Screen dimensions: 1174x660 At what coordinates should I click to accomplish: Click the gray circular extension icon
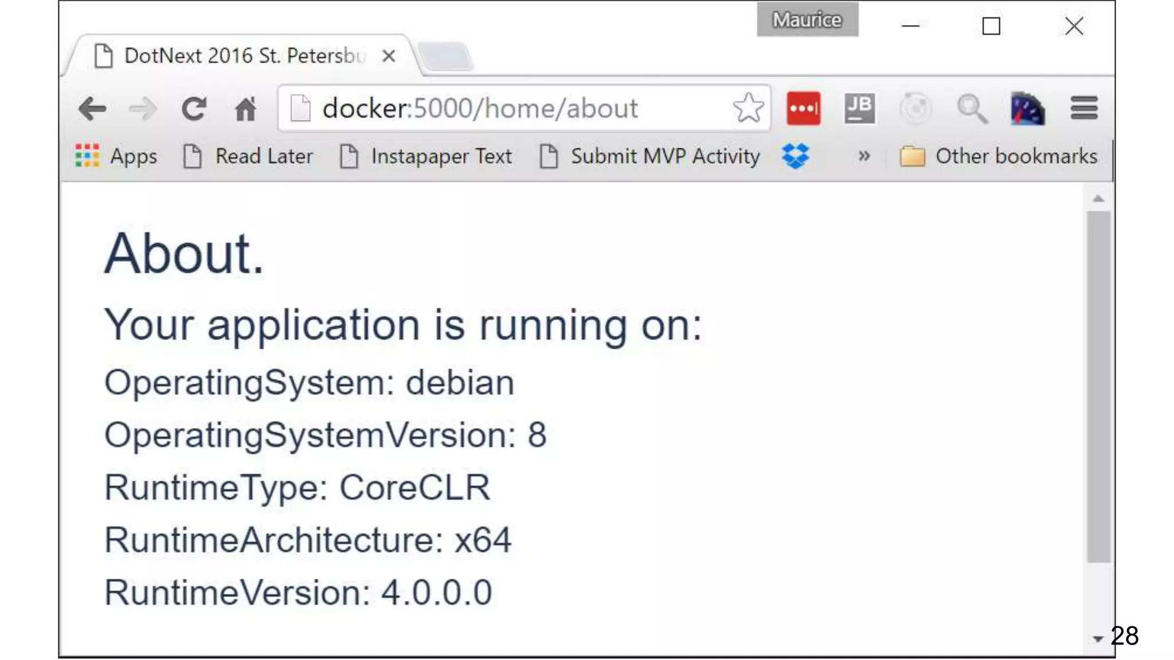click(915, 108)
